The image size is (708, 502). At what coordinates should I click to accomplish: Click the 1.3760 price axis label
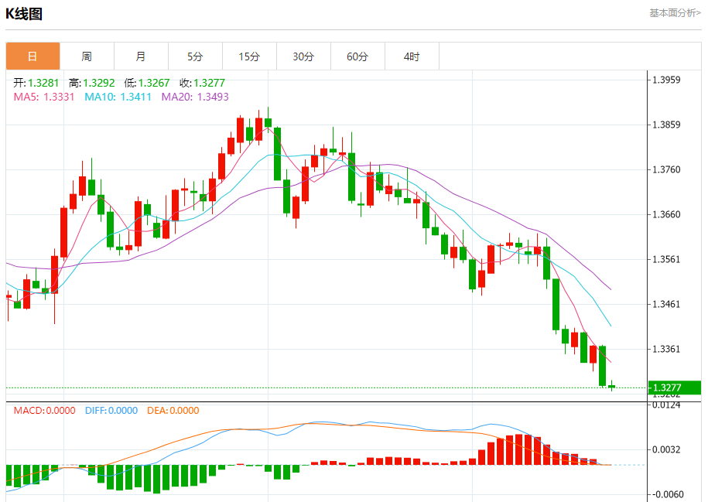(666, 169)
